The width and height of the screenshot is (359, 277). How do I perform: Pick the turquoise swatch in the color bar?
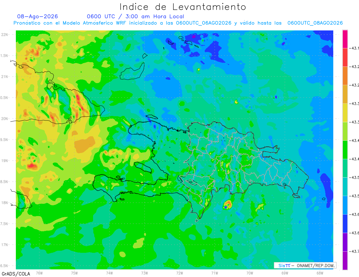345,187
